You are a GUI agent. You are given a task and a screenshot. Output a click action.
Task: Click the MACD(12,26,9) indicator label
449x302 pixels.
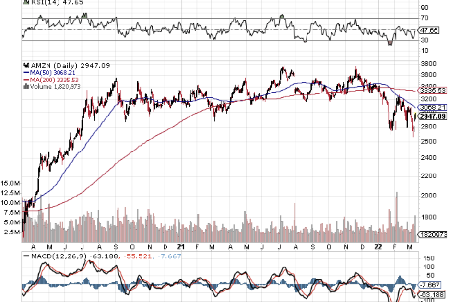(x=58, y=256)
